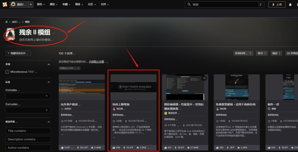Image resolution: width=298 pixels, height=152 pixels.
Task: Open the 社区 menu
Action: pyautogui.click(x=92, y=4)
